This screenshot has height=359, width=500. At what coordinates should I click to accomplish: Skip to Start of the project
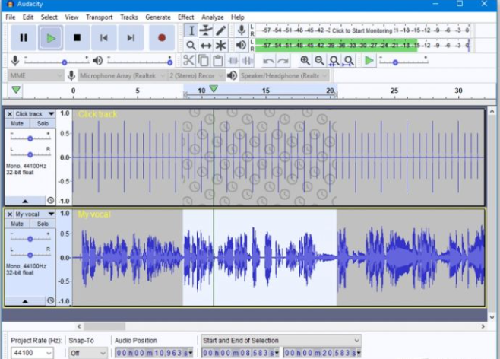[x=104, y=38]
